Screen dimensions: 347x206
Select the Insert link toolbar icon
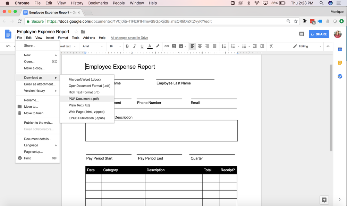point(167,46)
